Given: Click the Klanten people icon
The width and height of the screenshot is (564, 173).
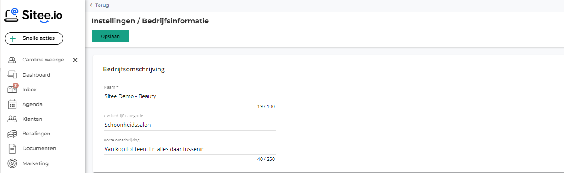Looking at the screenshot, I should click(x=12, y=119).
